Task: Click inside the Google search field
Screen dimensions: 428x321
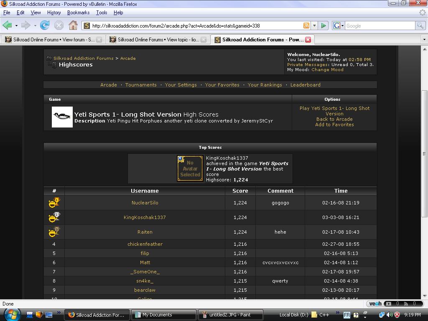Action: click(380, 25)
